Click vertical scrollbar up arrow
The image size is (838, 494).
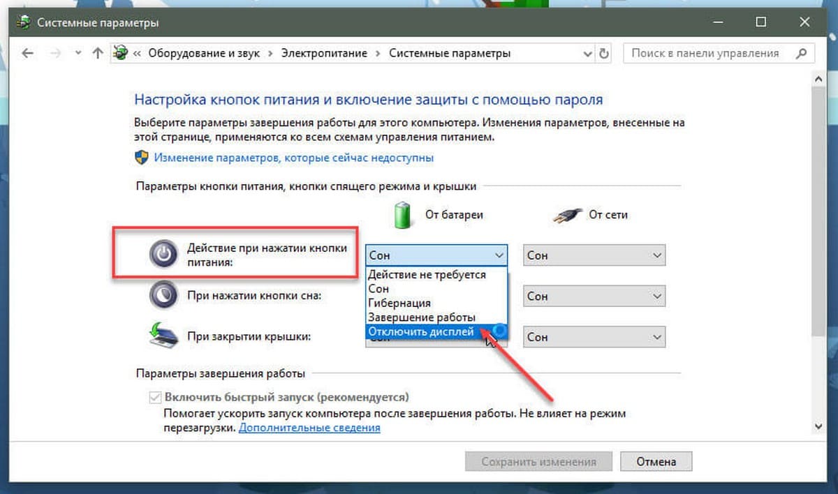pos(818,79)
